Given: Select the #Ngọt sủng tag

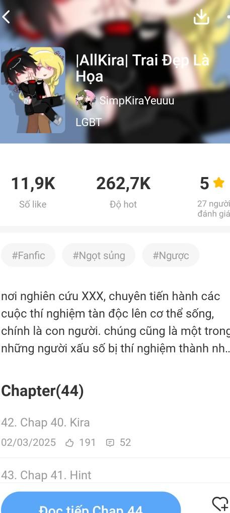Looking at the screenshot, I should tap(99, 255).
